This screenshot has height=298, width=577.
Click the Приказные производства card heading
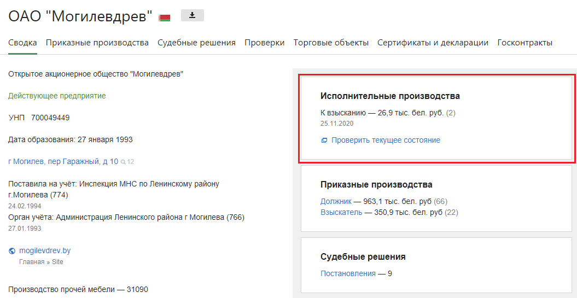376,185
